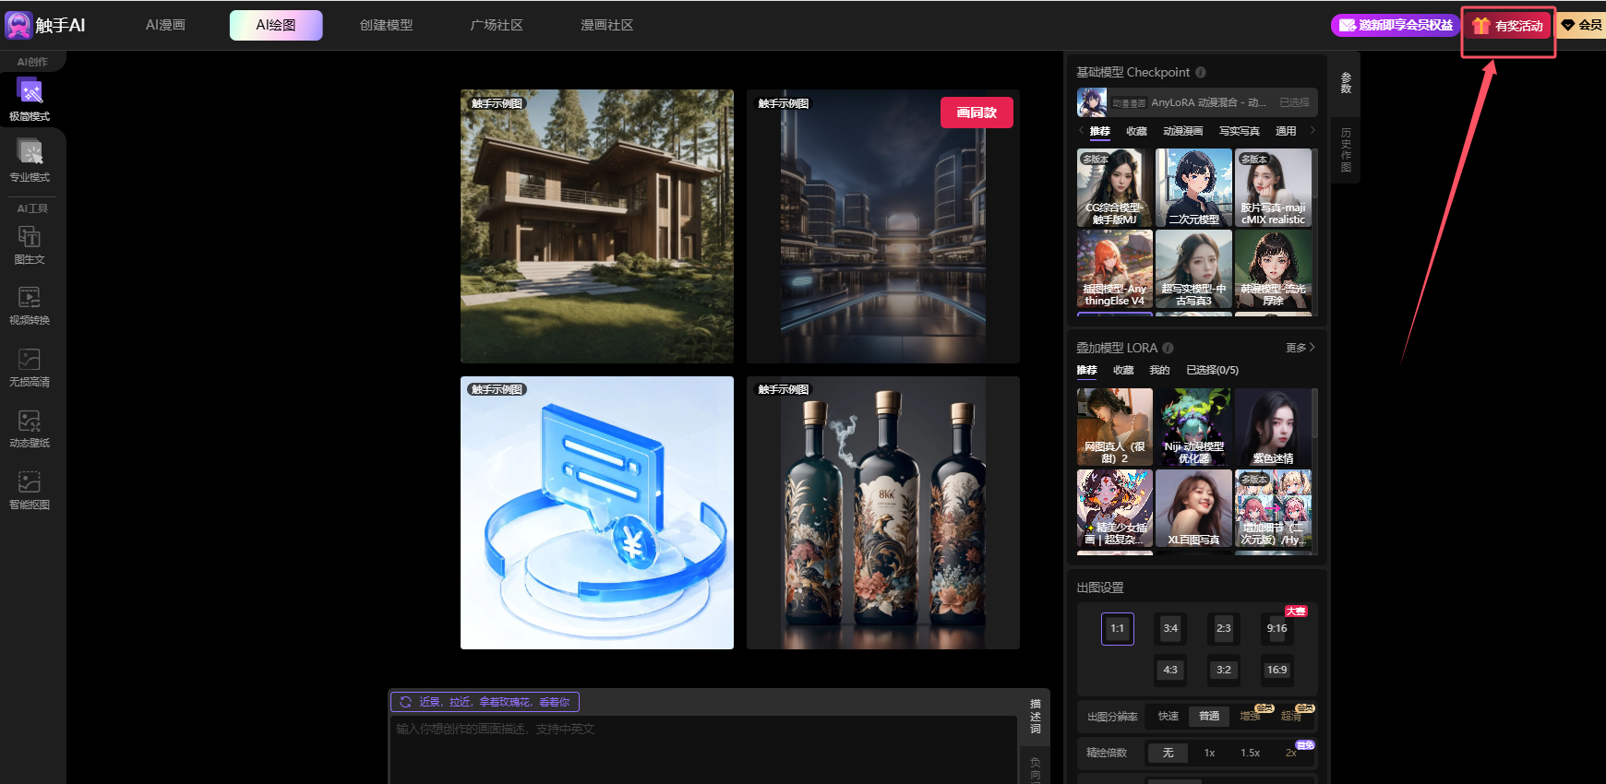The width and height of the screenshot is (1606, 784).
Task: Add the Niji 动漫模型优化器 LORA
Action: [1193, 427]
